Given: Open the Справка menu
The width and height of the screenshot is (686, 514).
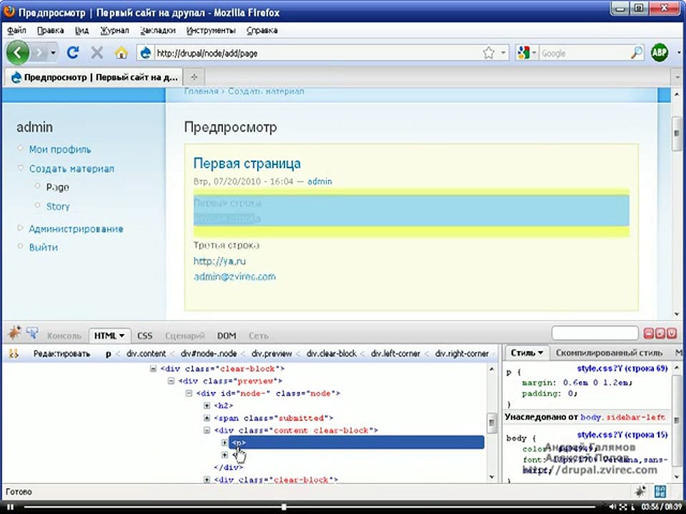Looking at the screenshot, I should click(262, 30).
